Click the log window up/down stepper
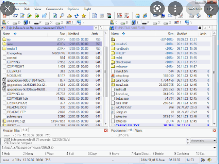219x164 pixels. [x=188, y=141]
